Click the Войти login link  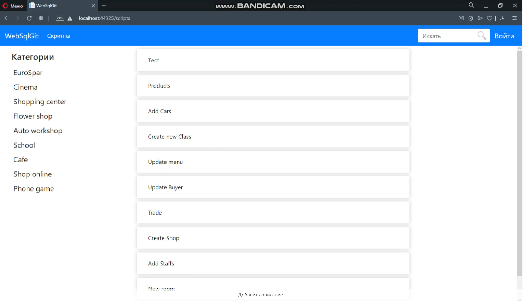(x=504, y=36)
